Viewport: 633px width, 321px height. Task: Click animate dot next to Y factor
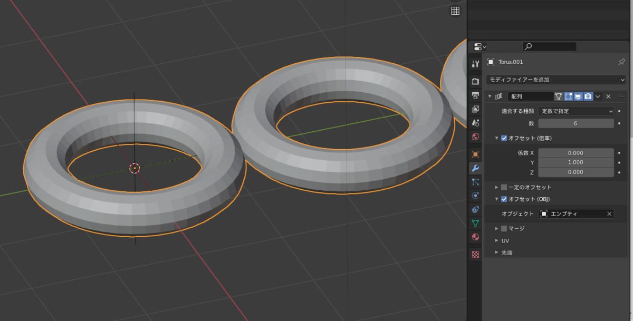620,162
